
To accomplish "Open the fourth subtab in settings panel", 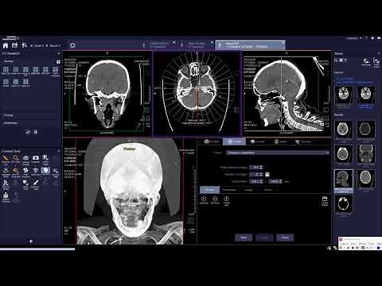I will [x=268, y=190].
